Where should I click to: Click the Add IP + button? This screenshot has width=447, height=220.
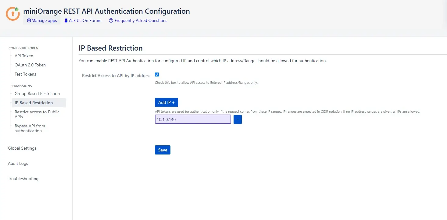point(166,102)
